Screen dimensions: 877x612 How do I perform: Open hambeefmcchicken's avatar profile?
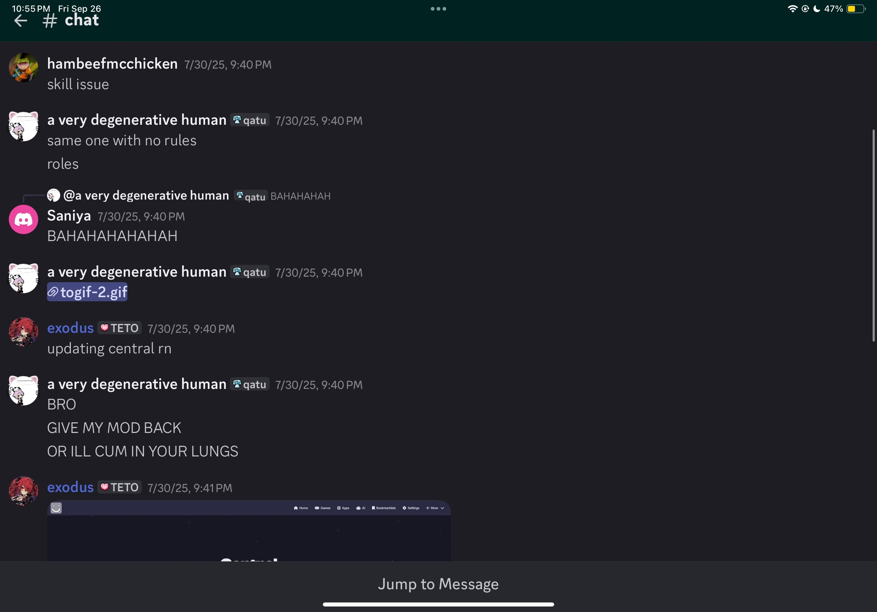point(23,68)
